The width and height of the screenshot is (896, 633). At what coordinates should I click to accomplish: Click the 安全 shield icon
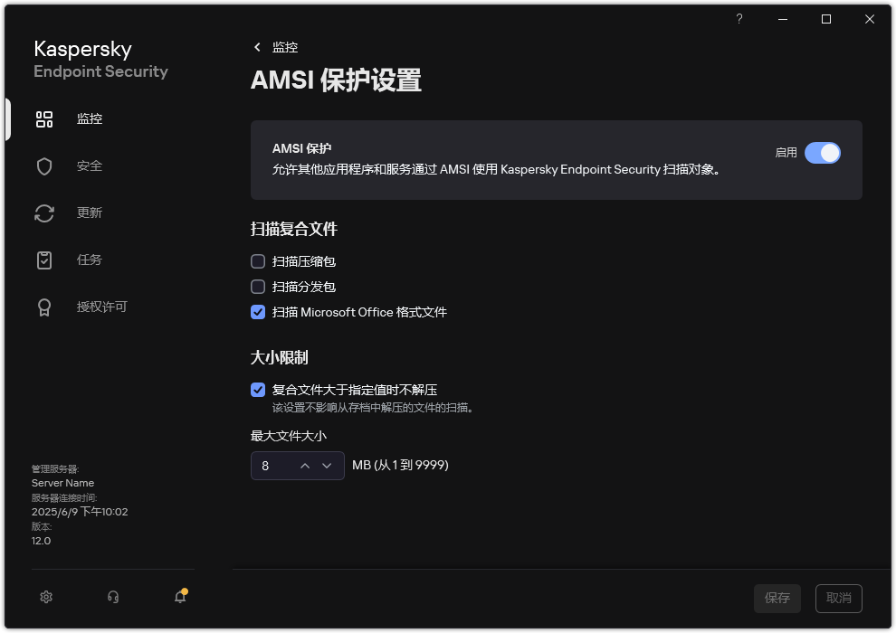(x=44, y=166)
